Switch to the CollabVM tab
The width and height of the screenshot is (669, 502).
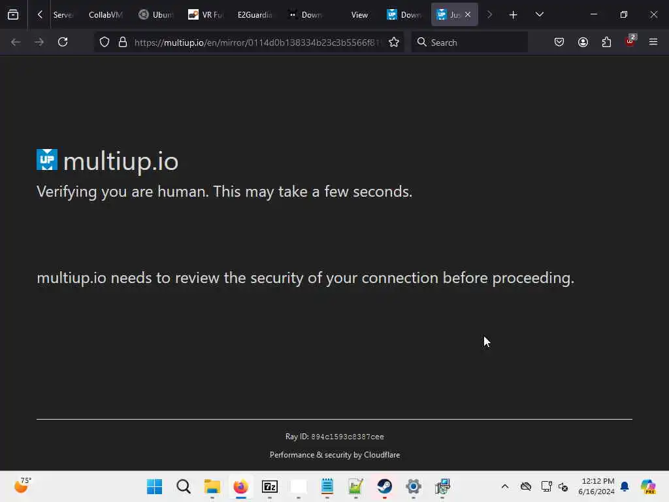pyautogui.click(x=105, y=15)
